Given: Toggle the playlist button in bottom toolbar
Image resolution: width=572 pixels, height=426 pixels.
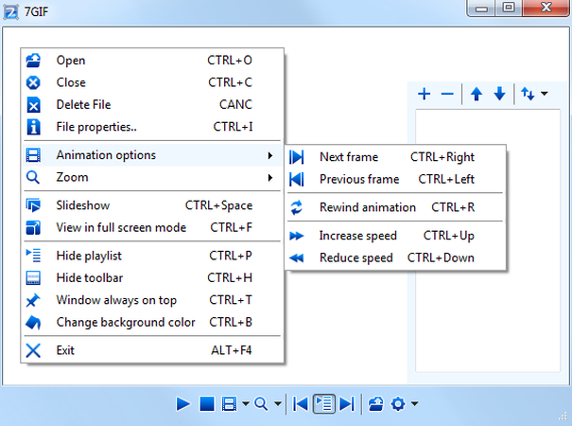Looking at the screenshot, I should point(323,404).
